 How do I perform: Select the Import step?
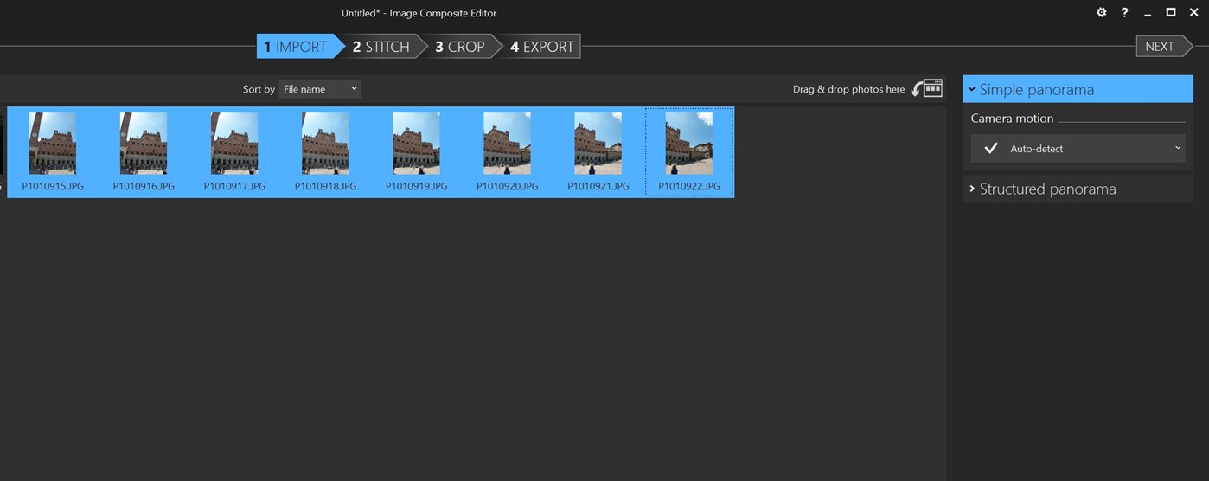pos(295,47)
